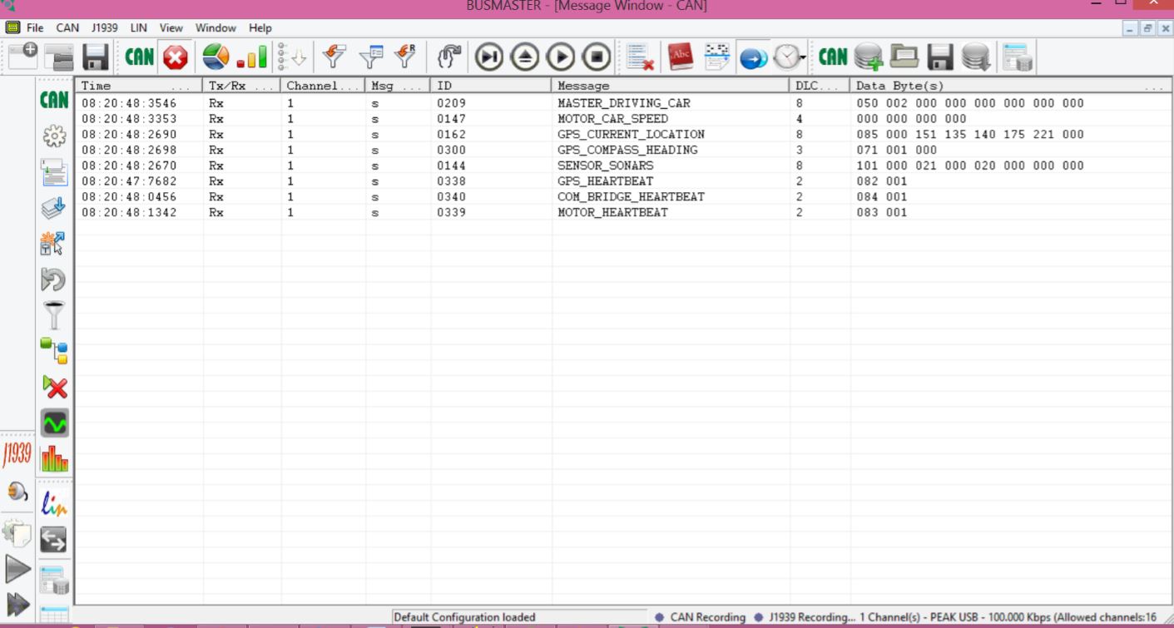Image resolution: width=1174 pixels, height=628 pixels.
Task: Open the View menu
Action: [x=171, y=27]
